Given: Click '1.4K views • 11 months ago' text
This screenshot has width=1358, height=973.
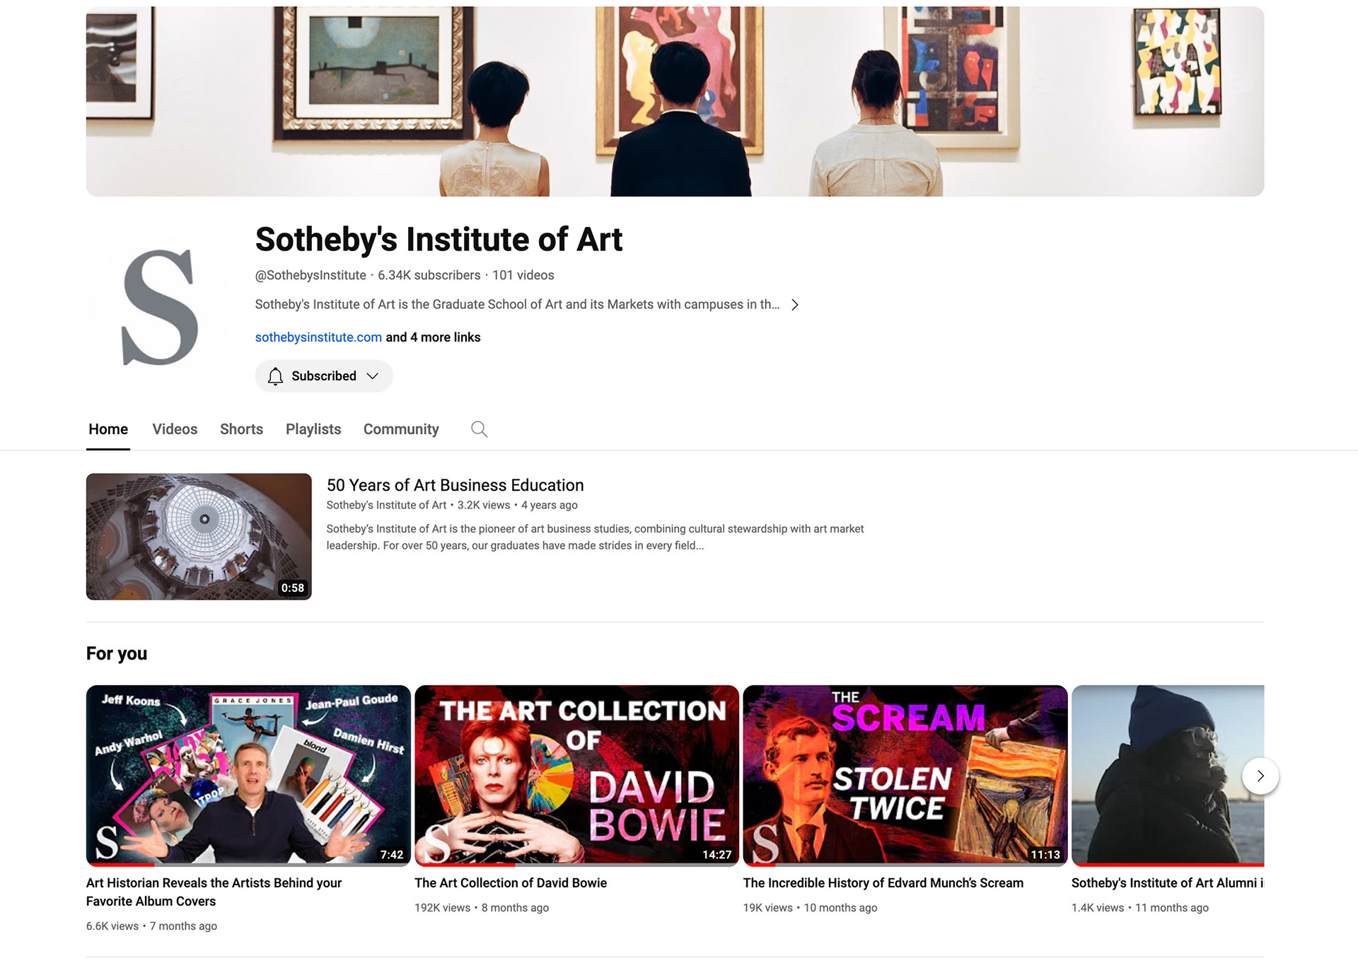Looking at the screenshot, I should 1140,908.
